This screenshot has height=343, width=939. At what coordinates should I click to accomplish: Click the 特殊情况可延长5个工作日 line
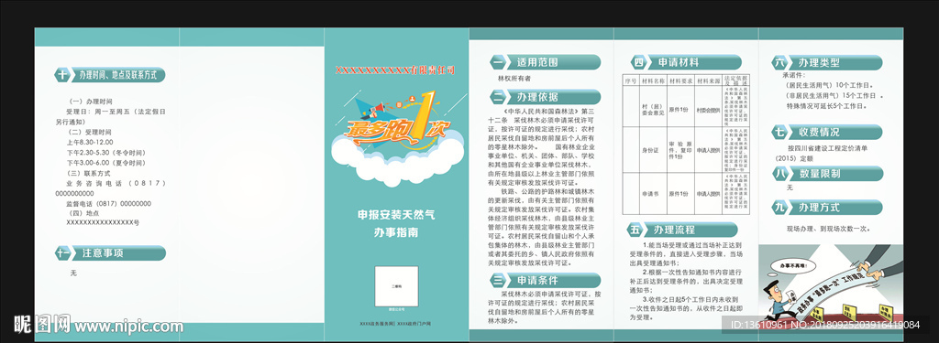[x=826, y=106]
